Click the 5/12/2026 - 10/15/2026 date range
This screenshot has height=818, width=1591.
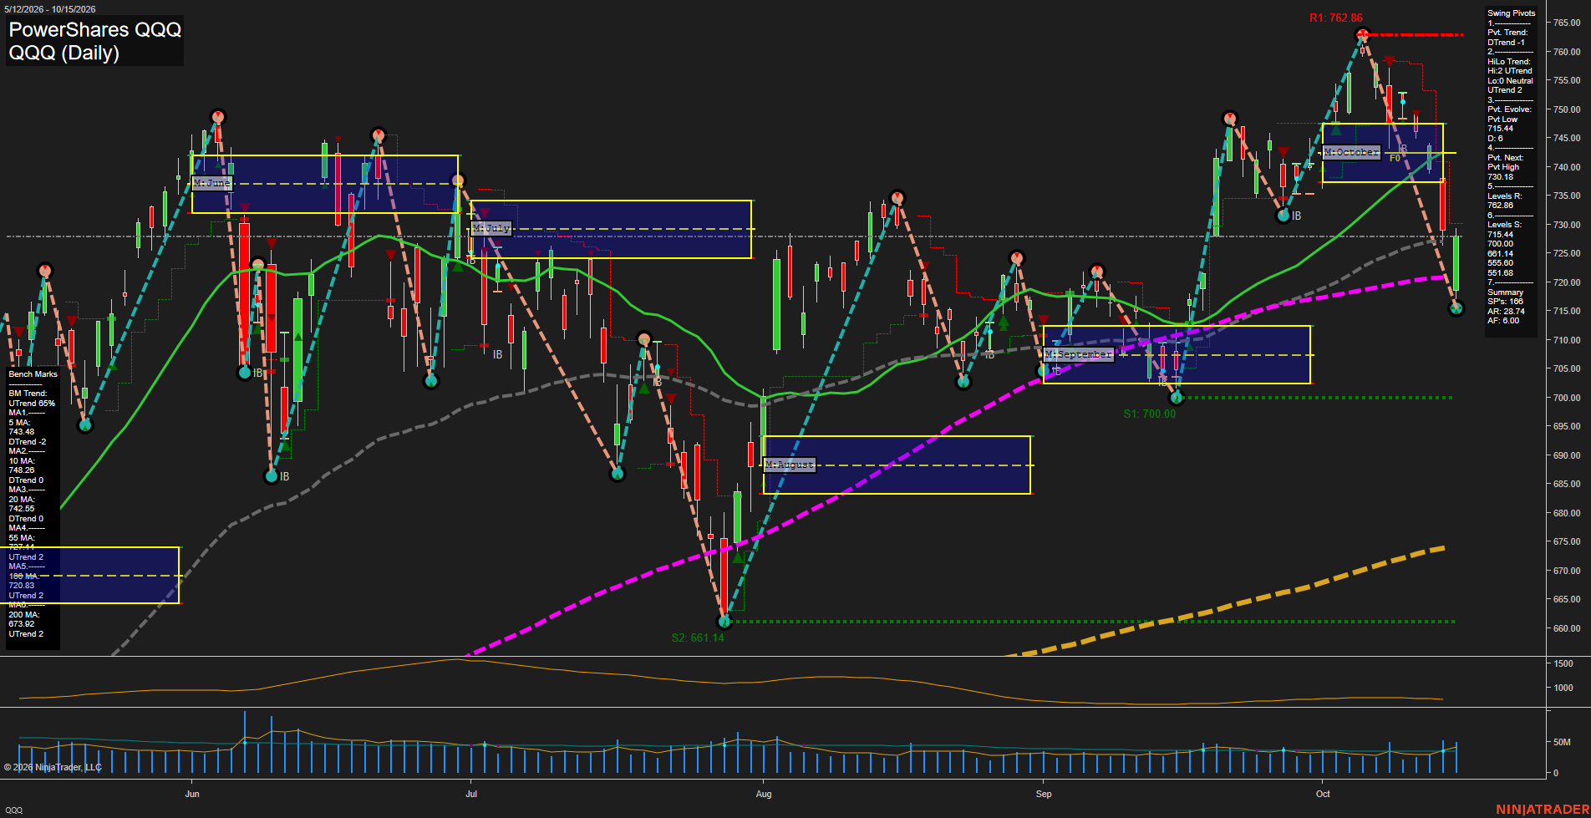pyautogui.click(x=50, y=9)
